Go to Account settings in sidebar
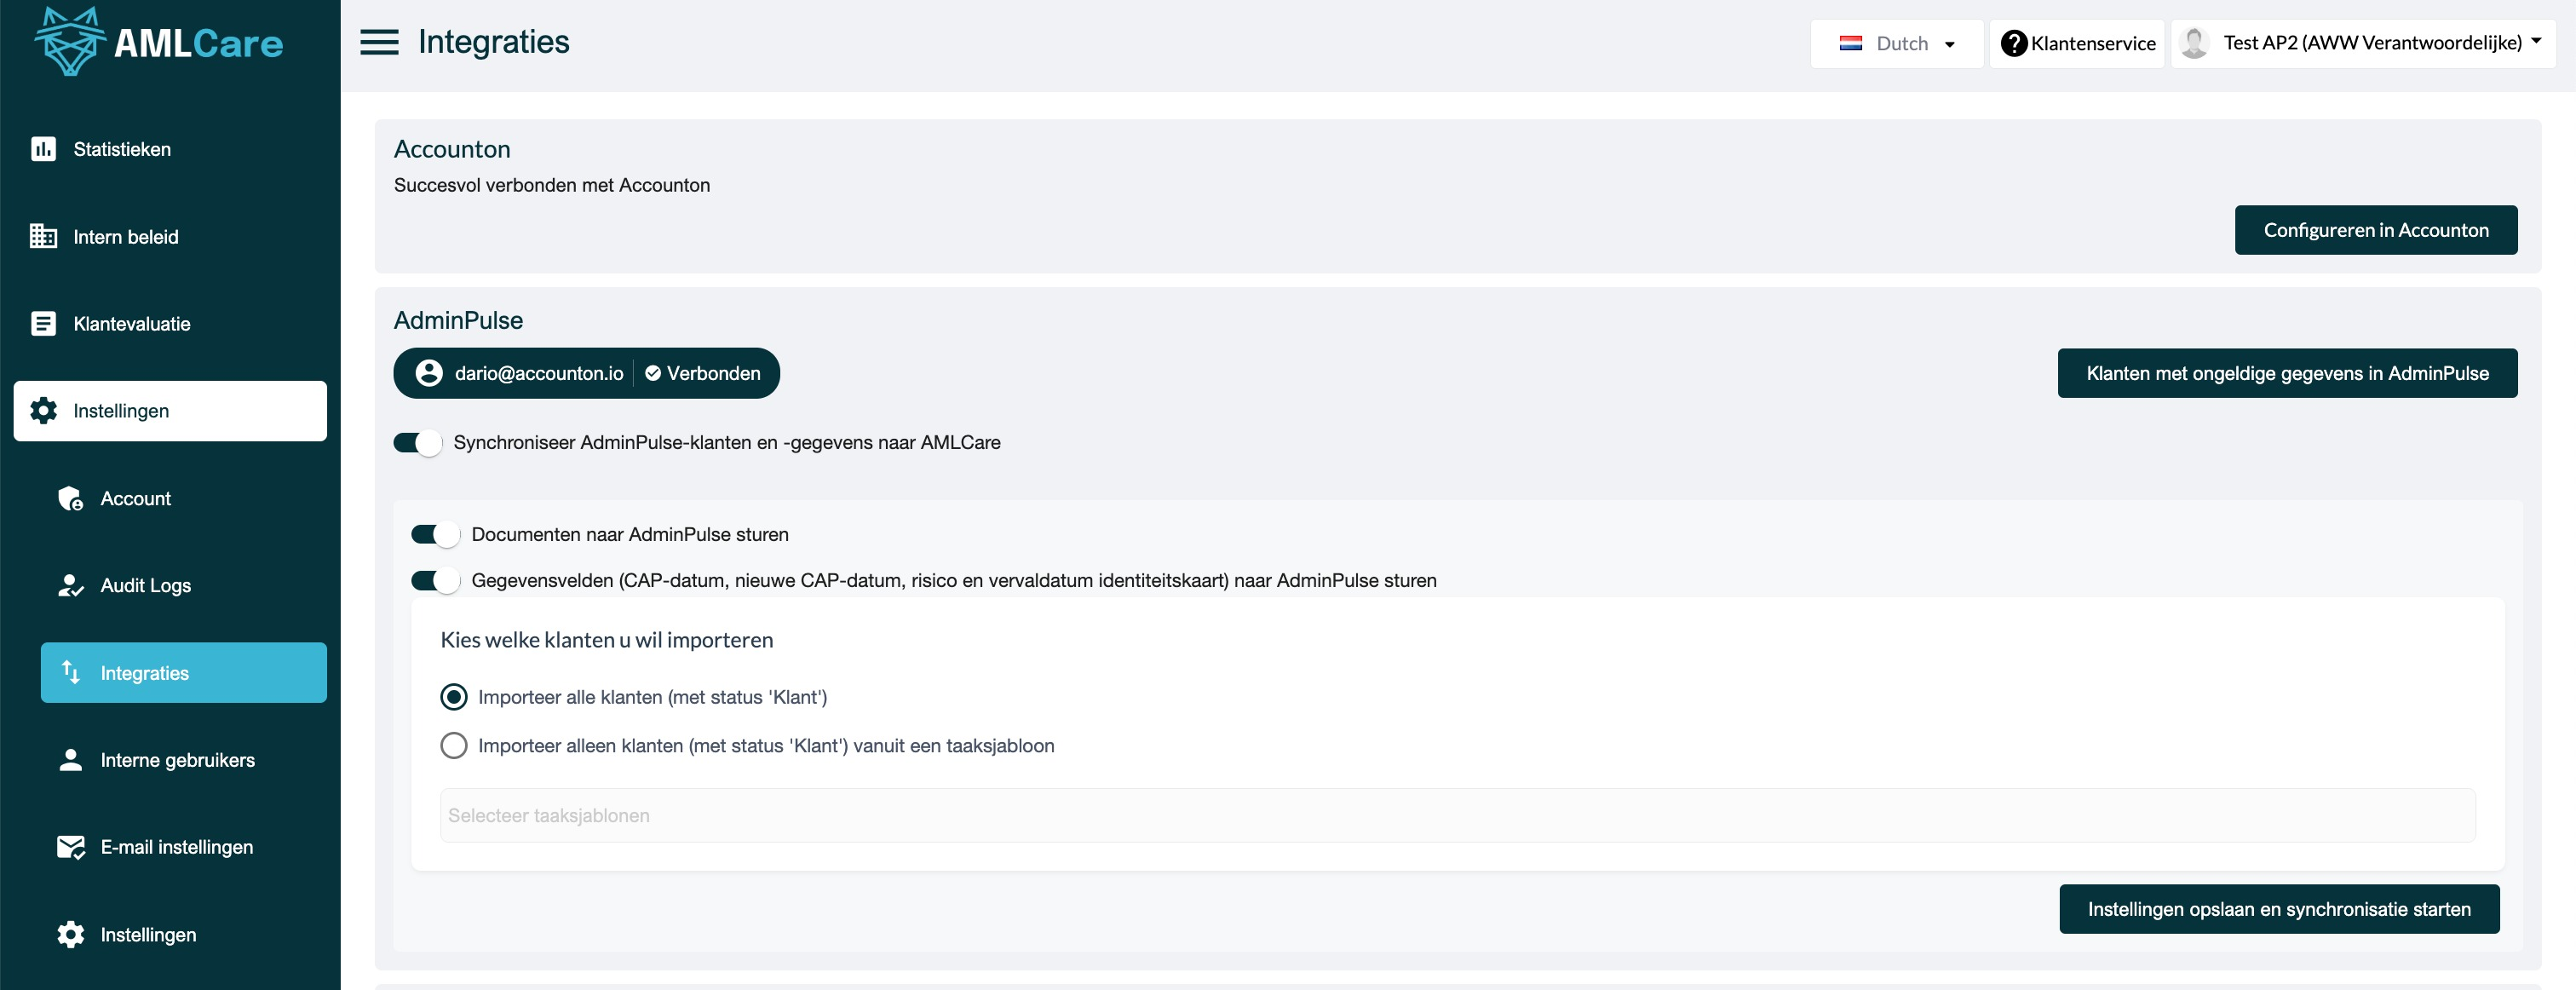 [135, 498]
